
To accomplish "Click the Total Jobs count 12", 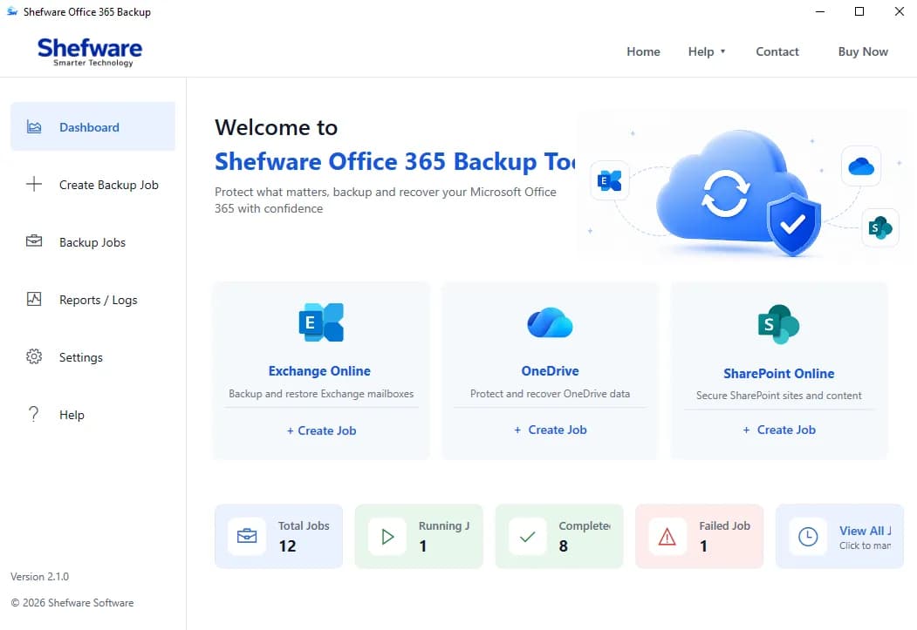I will point(287,546).
